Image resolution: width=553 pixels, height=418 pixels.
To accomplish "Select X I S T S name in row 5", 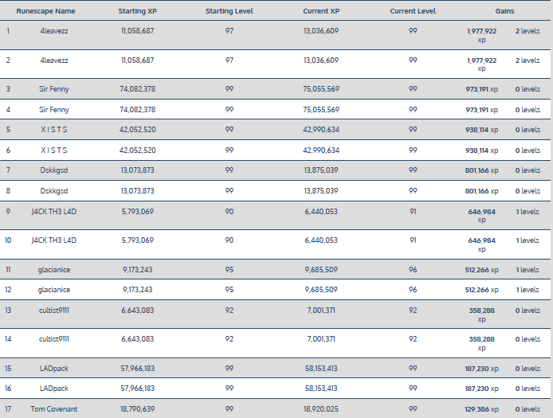I will 54,129.
